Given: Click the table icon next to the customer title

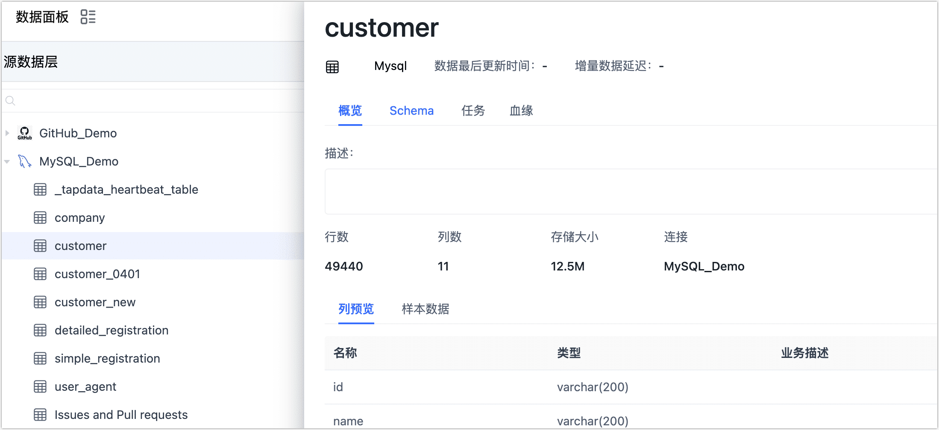Looking at the screenshot, I should pyautogui.click(x=332, y=66).
